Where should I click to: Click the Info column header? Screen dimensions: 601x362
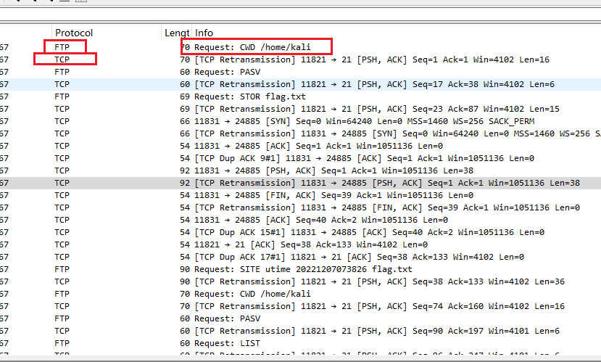[204, 33]
